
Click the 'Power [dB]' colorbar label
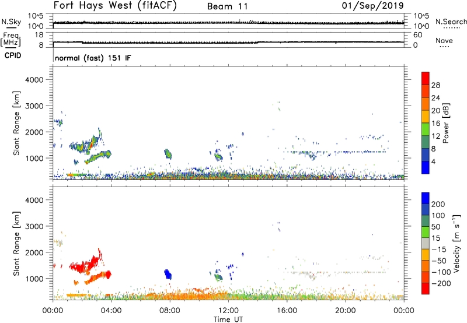tap(445, 123)
